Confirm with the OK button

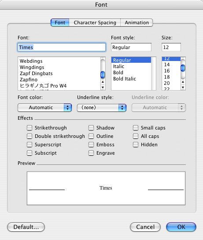point(181,227)
